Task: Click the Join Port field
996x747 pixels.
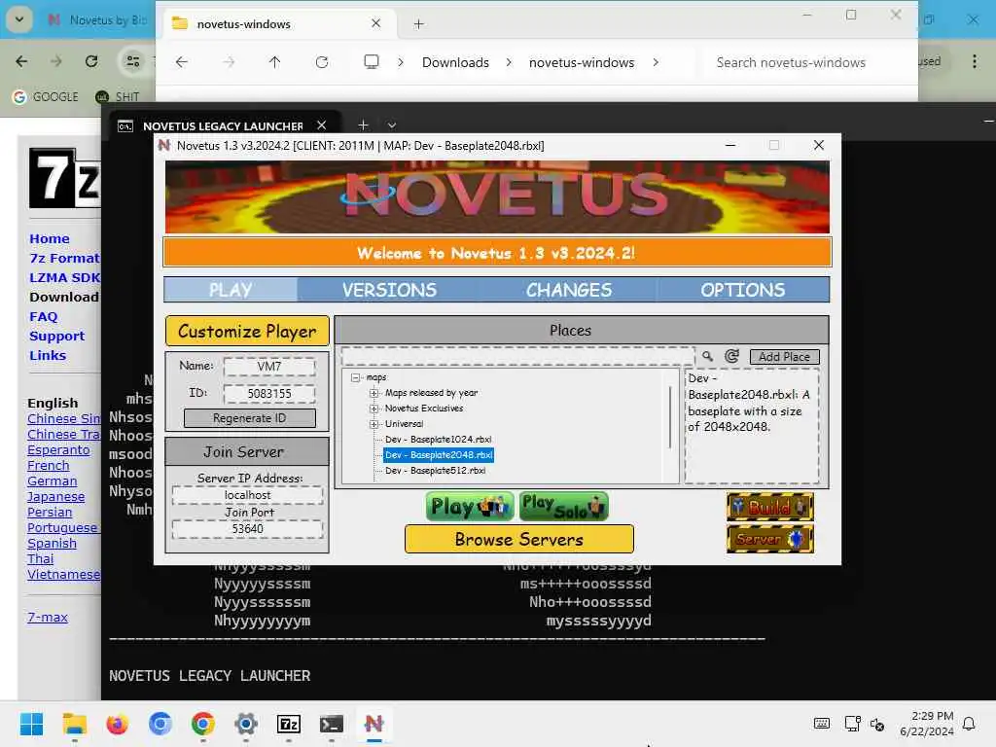Action: point(247,529)
